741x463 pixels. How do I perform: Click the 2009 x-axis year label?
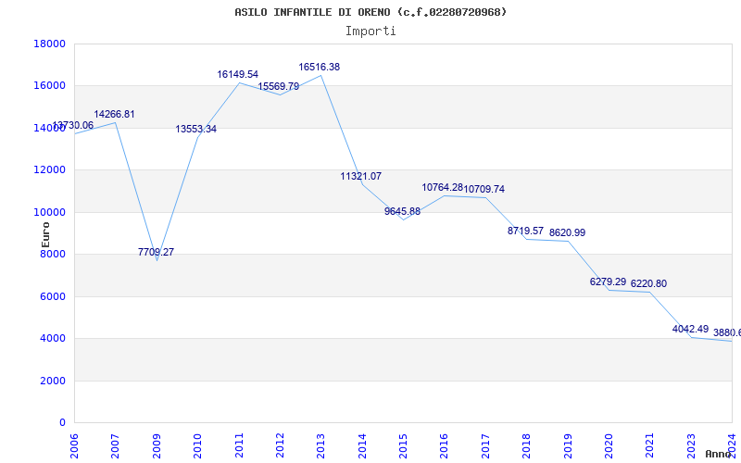(157, 445)
